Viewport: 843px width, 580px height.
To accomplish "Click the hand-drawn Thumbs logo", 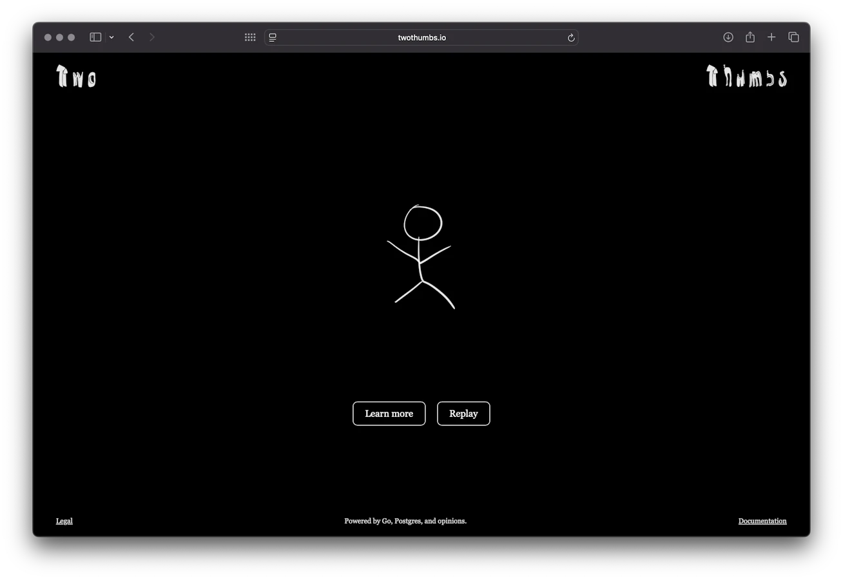I will click(x=746, y=76).
